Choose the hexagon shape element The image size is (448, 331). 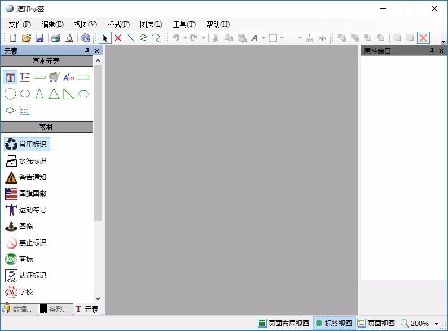pyautogui.click(x=84, y=94)
